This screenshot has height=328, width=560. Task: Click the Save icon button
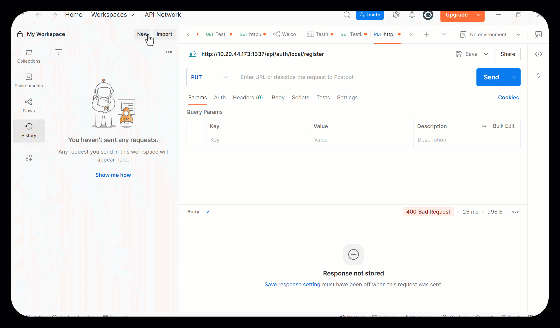click(466, 54)
